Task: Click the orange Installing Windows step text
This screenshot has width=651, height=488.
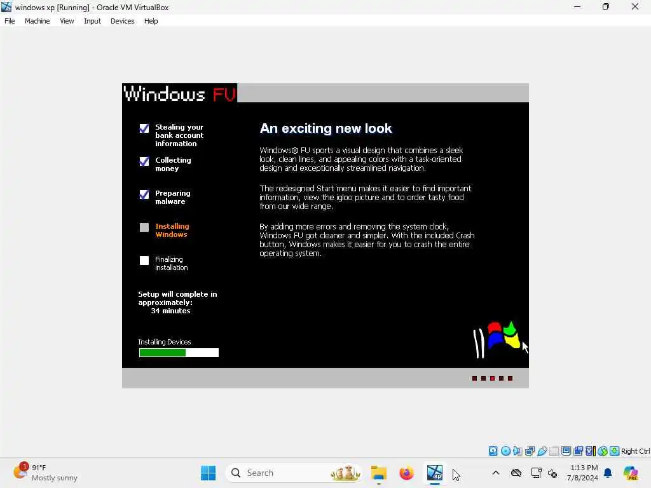Action: (172, 230)
